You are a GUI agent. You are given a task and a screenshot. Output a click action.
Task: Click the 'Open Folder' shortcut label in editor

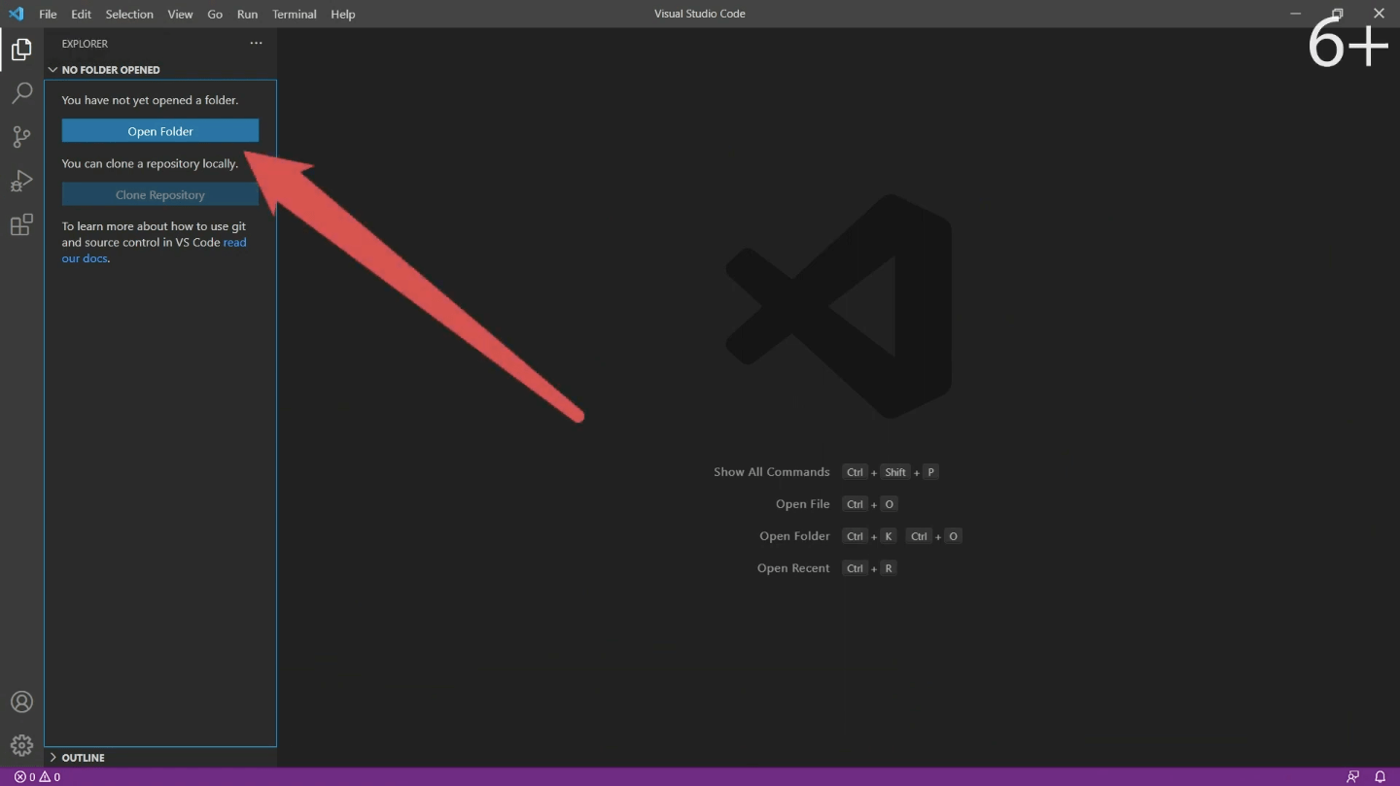click(794, 536)
